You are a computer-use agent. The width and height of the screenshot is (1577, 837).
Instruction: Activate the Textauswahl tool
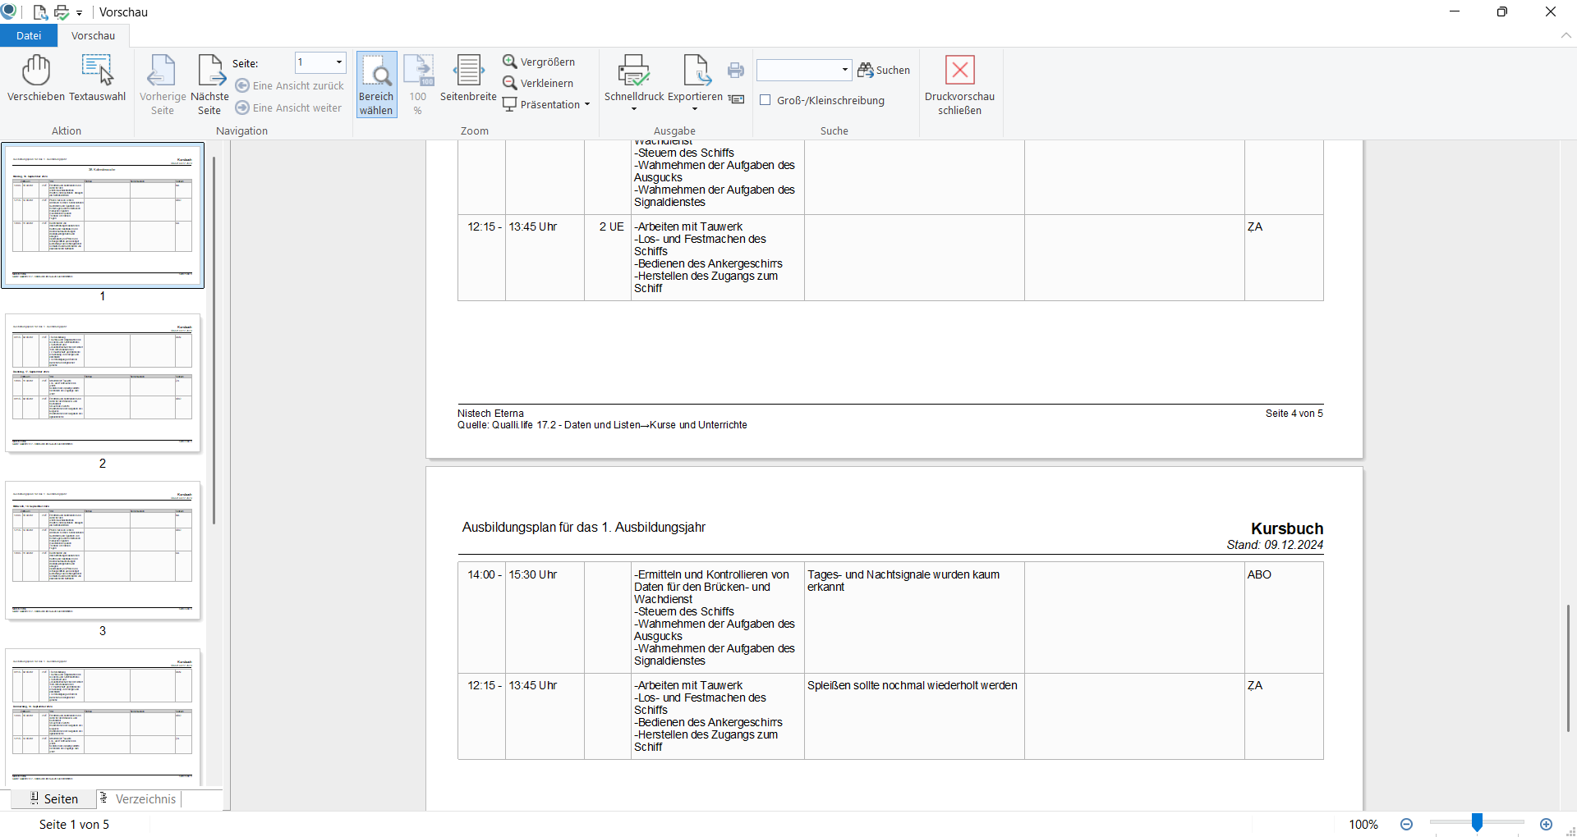[x=97, y=79]
